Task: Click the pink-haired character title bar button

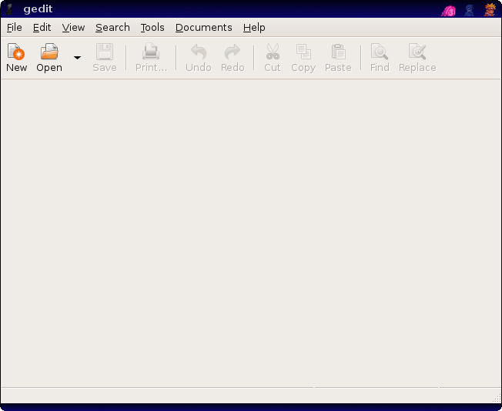Action: pos(449,10)
